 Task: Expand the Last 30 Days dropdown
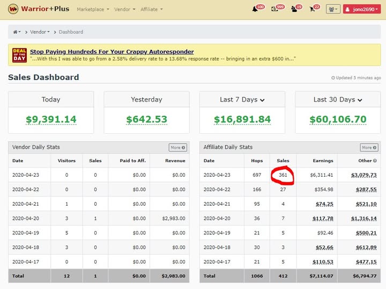point(338,99)
